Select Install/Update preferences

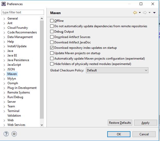[x=17, y=46]
